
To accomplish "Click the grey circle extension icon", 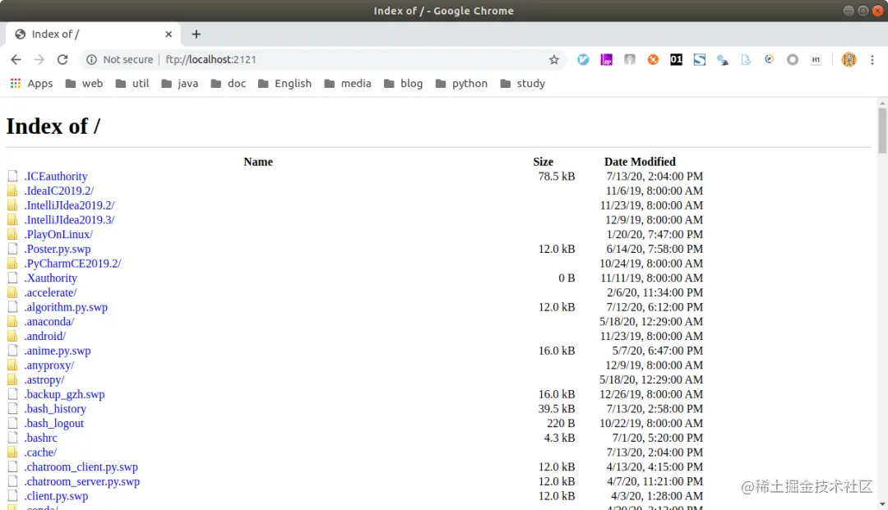I will (793, 59).
